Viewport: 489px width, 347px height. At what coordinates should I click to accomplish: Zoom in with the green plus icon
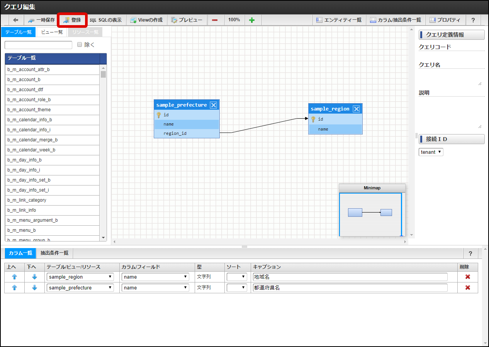click(x=252, y=20)
